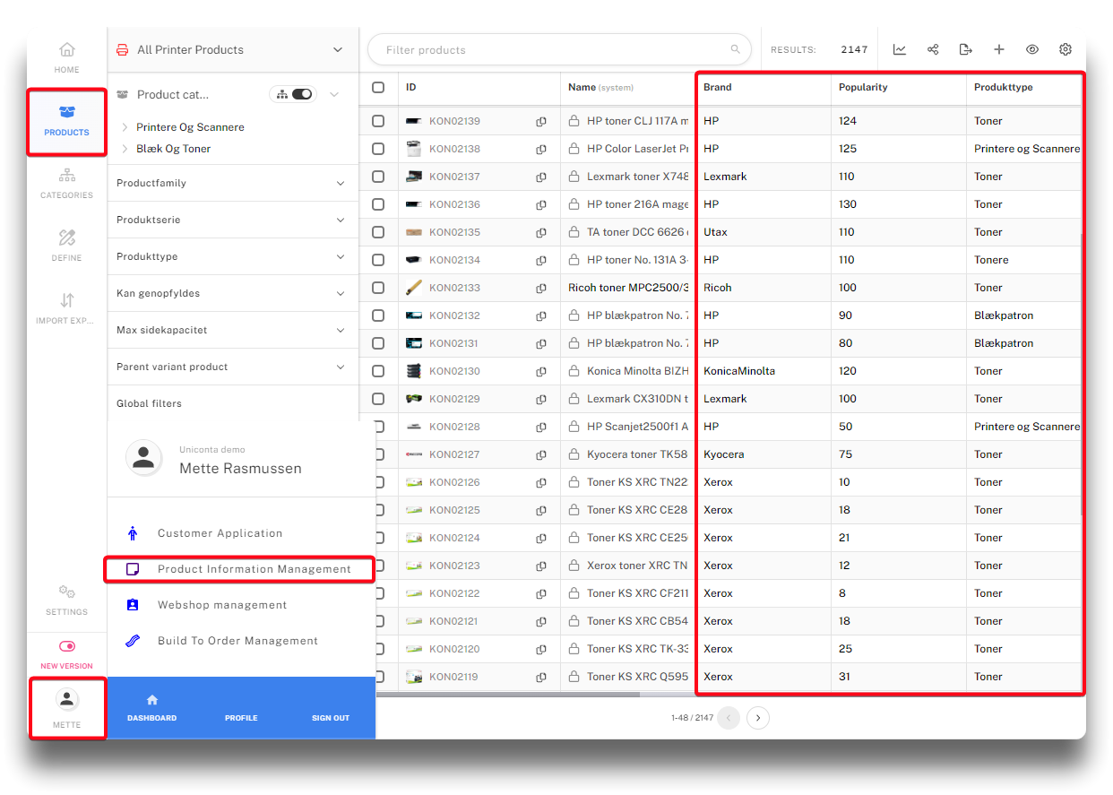Click the export icon in top toolbar
1113x795 pixels.
[965, 50]
